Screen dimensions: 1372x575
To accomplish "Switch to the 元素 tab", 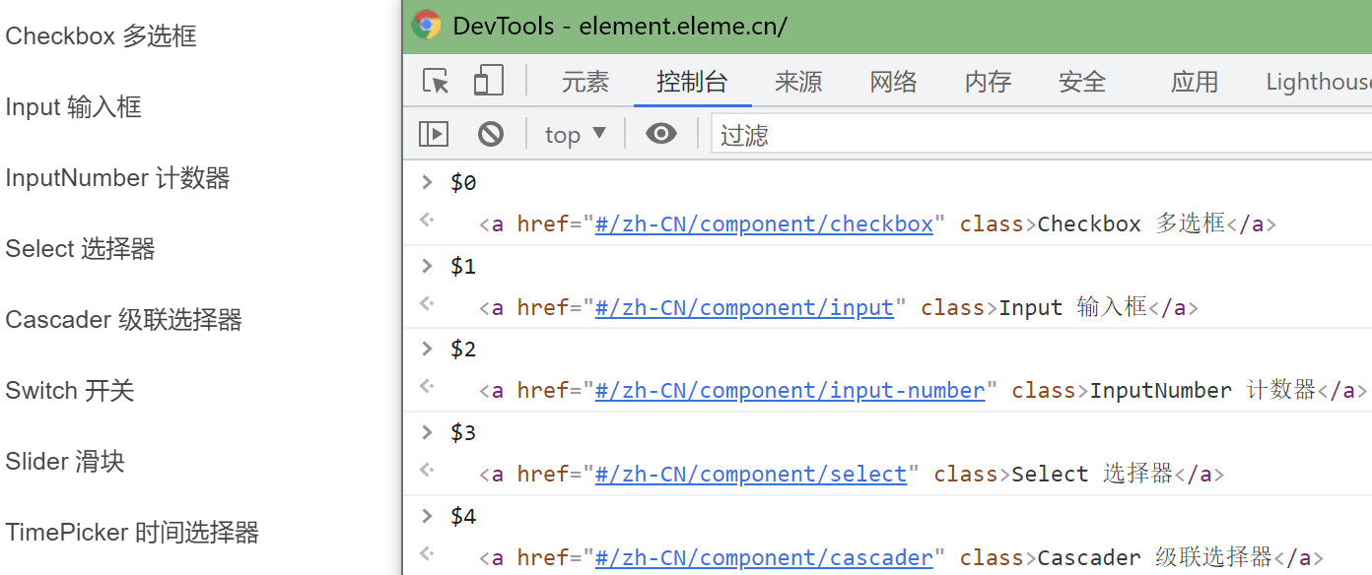I will [x=585, y=82].
